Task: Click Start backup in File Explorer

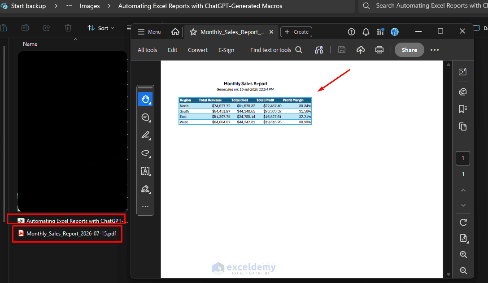Action: point(28,5)
